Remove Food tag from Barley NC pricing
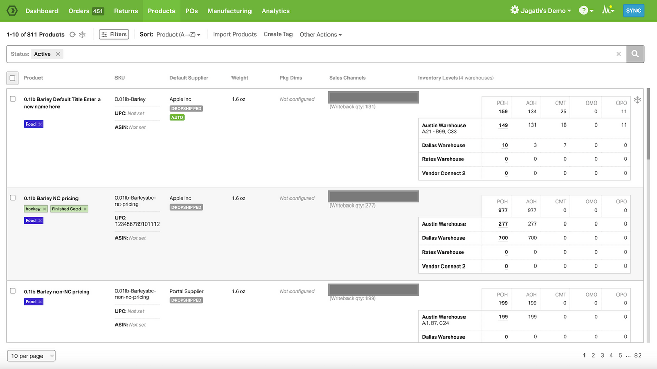The image size is (657, 369). click(x=40, y=220)
